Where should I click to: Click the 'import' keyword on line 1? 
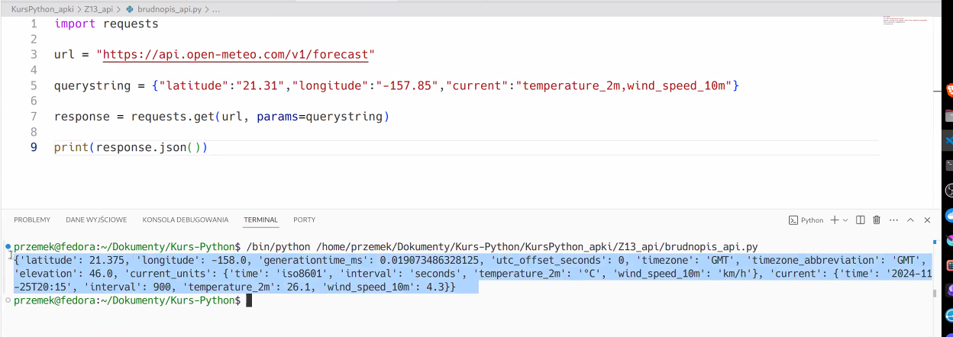pos(75,24)
